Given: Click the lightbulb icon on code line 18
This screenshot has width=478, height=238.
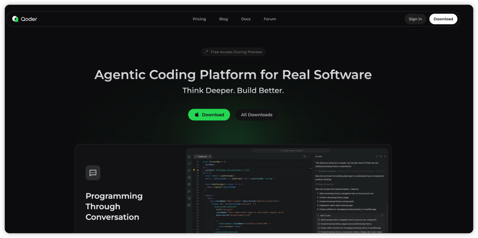Looking at the screenshot, I should point(194,170).
